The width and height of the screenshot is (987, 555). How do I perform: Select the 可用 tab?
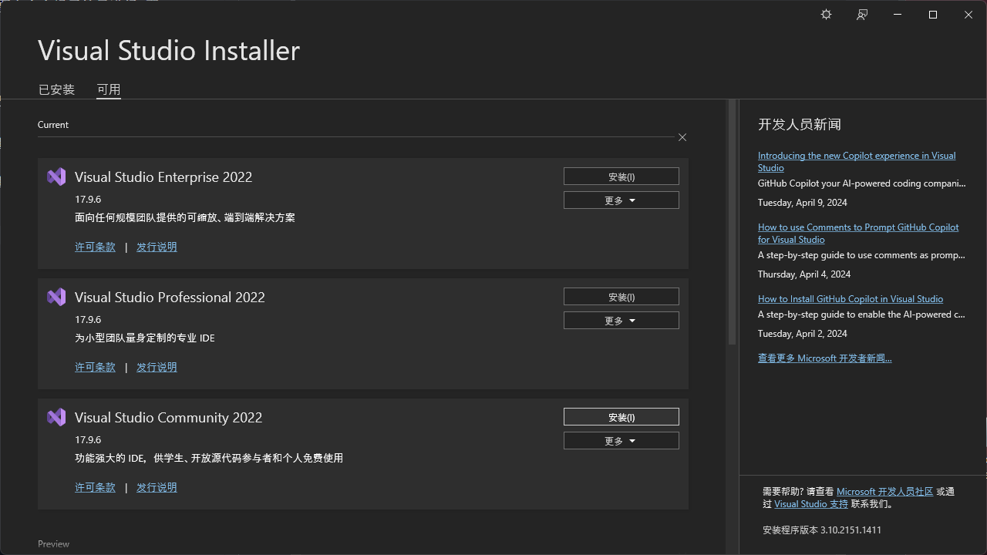(109, 89)
